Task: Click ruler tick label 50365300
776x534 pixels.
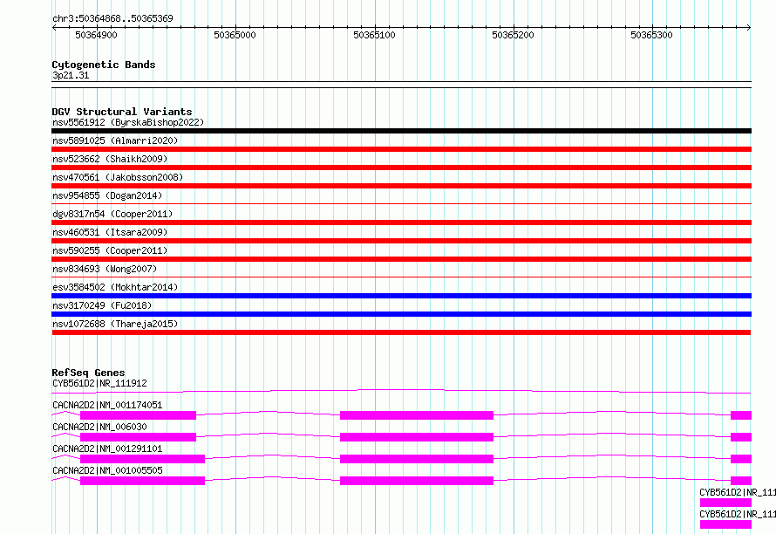Action: [x=651, y=35]
